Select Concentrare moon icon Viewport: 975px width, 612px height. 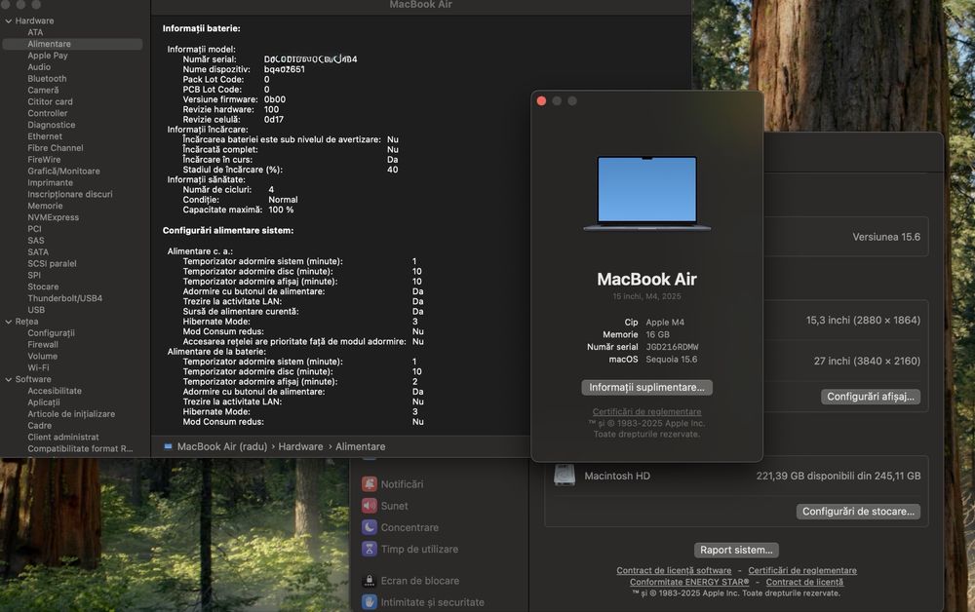pos(370,527)
